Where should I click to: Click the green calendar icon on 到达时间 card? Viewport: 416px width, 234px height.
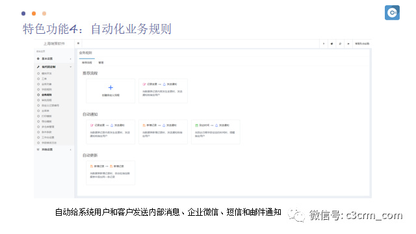coord(196,125)
